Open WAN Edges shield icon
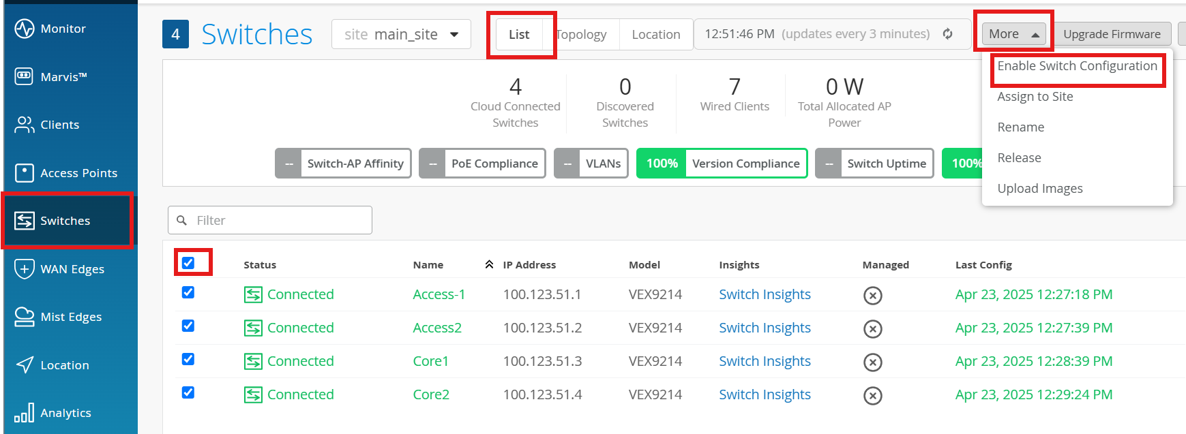This screenshot has width=1186, height=434. coord(25,268)
